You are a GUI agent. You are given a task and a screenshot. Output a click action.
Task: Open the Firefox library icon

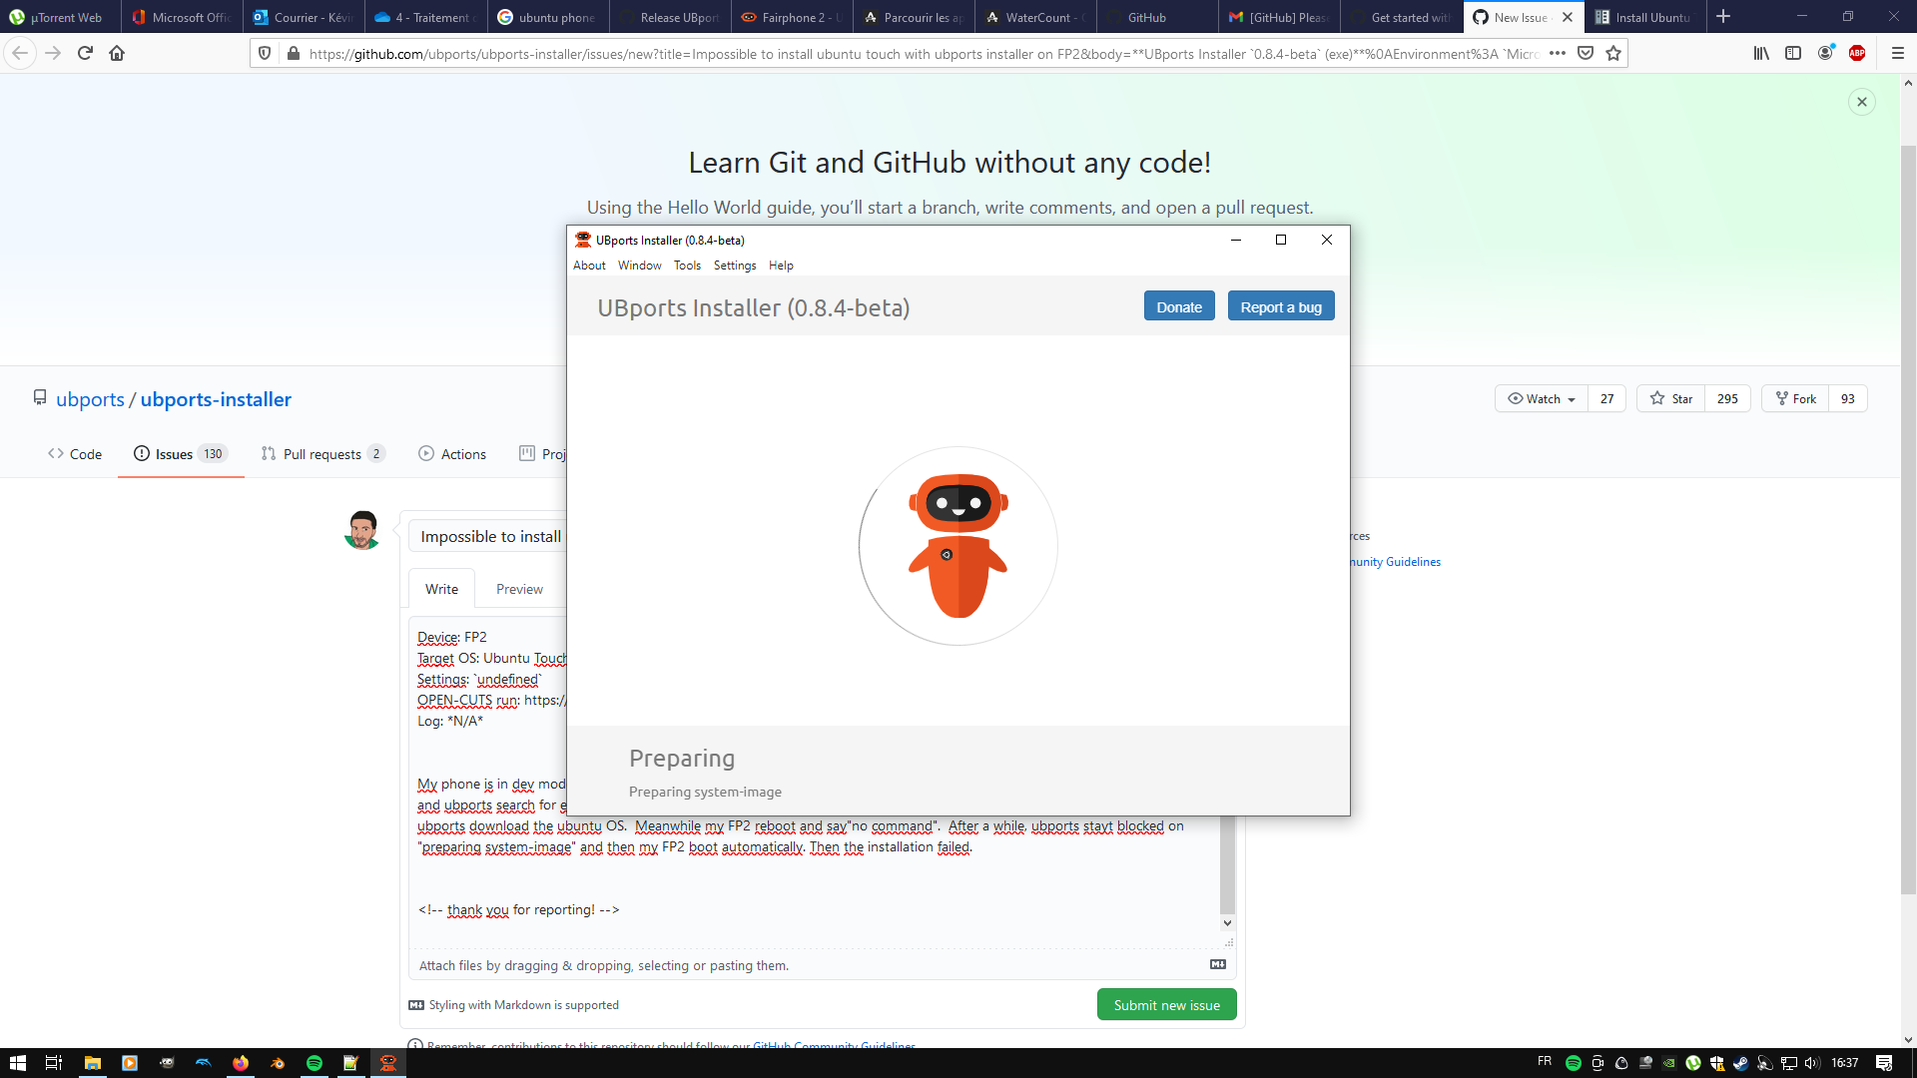coord(1760,53)
